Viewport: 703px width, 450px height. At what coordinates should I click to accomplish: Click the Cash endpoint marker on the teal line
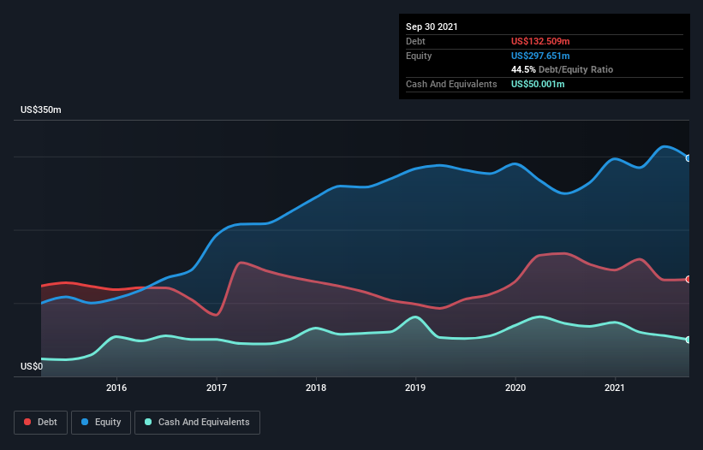click(688, 340)
